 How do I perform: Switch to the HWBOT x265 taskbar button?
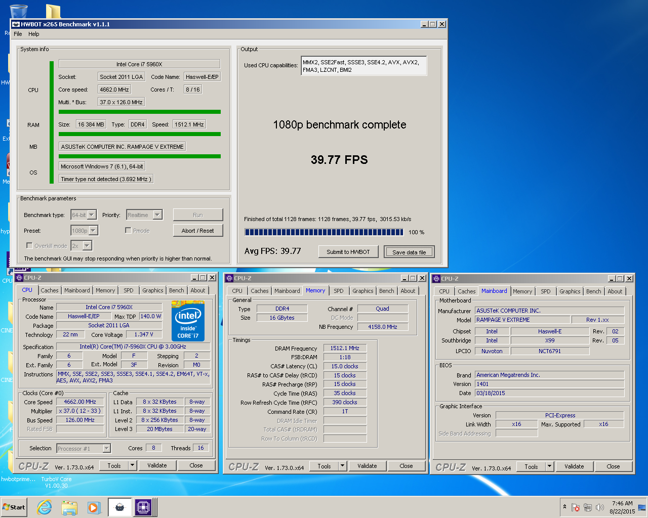[x=119, y=507]
